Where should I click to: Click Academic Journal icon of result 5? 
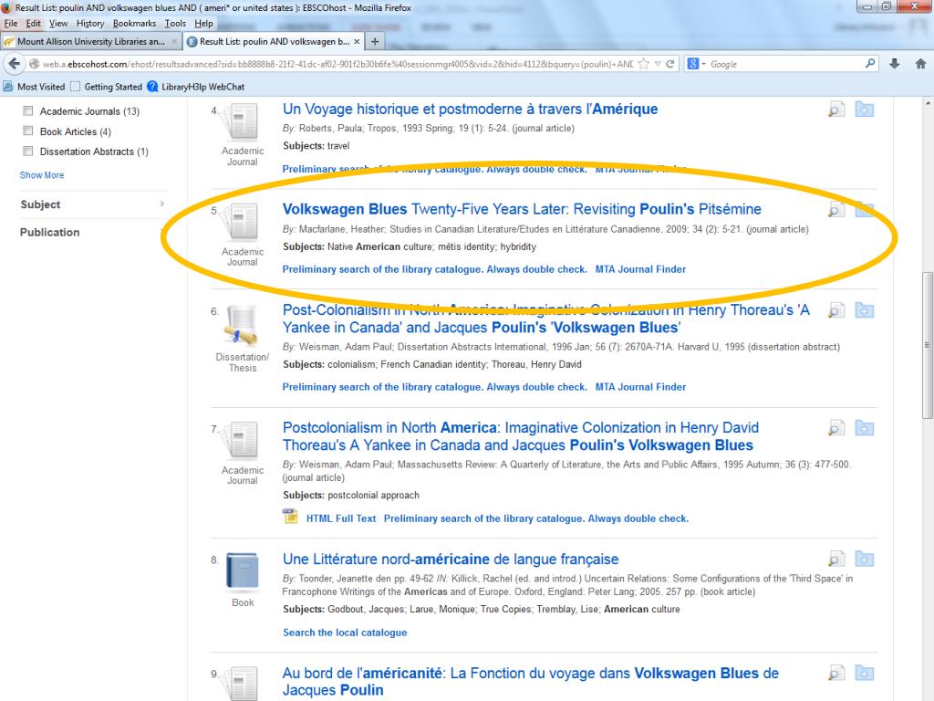(x=241, y=223)
